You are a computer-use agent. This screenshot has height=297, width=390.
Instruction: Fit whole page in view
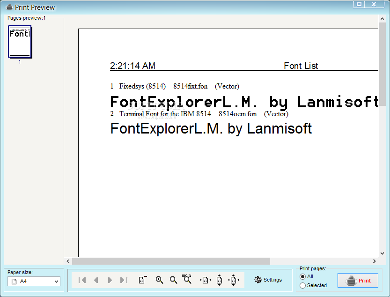[x=233, y=280]
